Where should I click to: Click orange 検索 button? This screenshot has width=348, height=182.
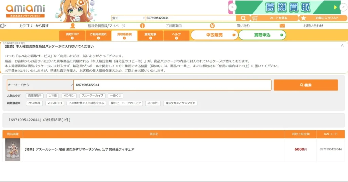[x=306, y=85]
